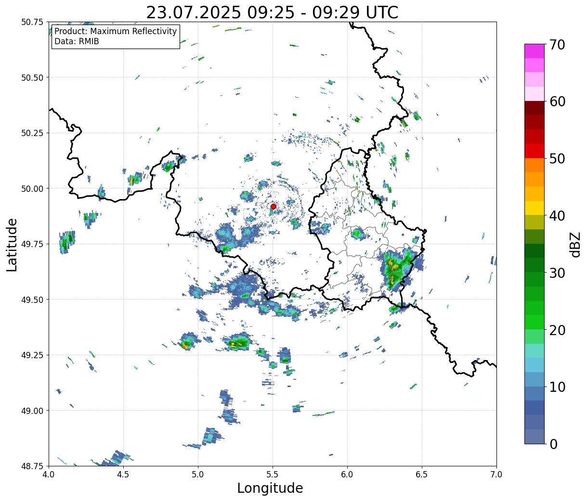
Task: Click the plot title showing date and time
Action: coord(272,12)
